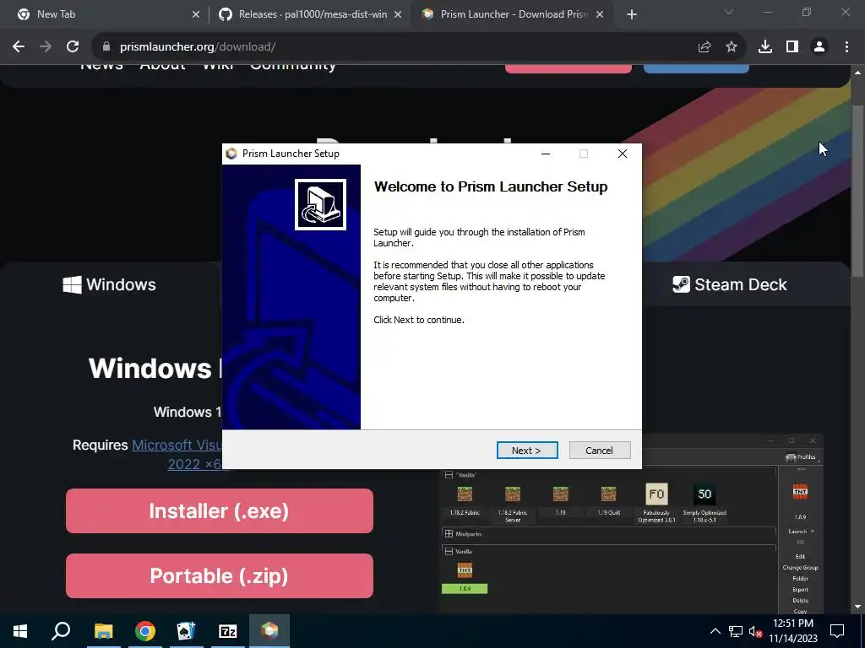Open the Chrome three-dot menu
865x648 pixels.
pos(846,47)
